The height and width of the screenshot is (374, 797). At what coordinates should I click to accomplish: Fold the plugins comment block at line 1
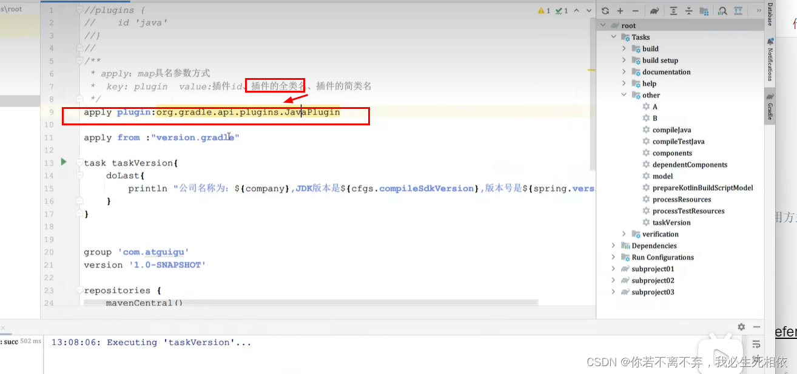pos(79,10)
